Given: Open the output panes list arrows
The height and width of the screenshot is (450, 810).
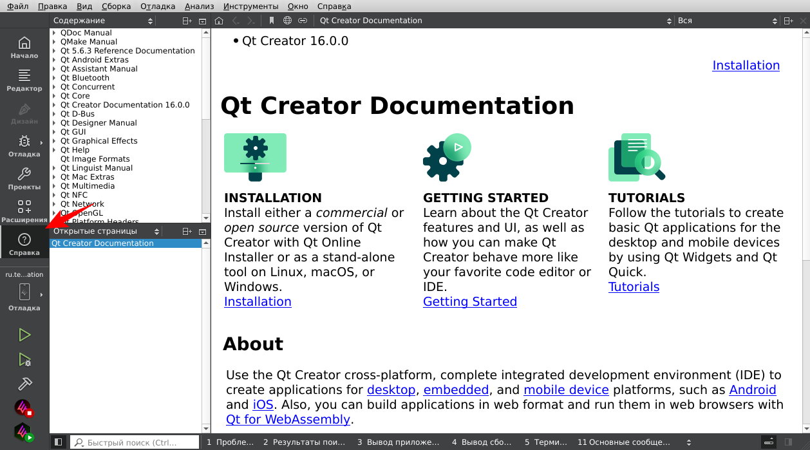Looking at the screenshot, I should (x=690, y=442).
